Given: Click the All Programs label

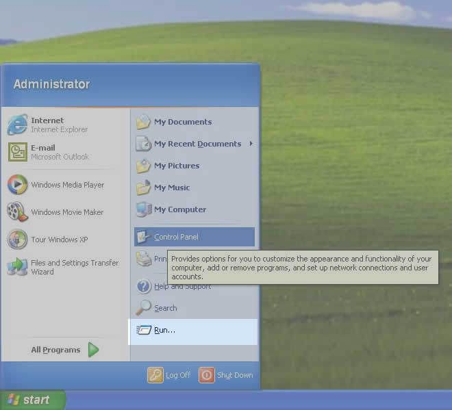Looking at the screenshot, I should click(x=55, y=350).
